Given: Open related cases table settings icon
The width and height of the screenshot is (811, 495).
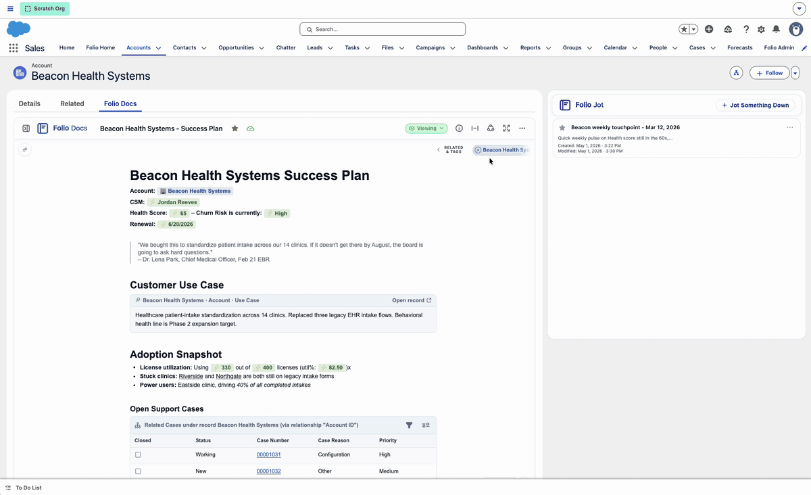Looking at the screenshot, I should tap(426, 425).
